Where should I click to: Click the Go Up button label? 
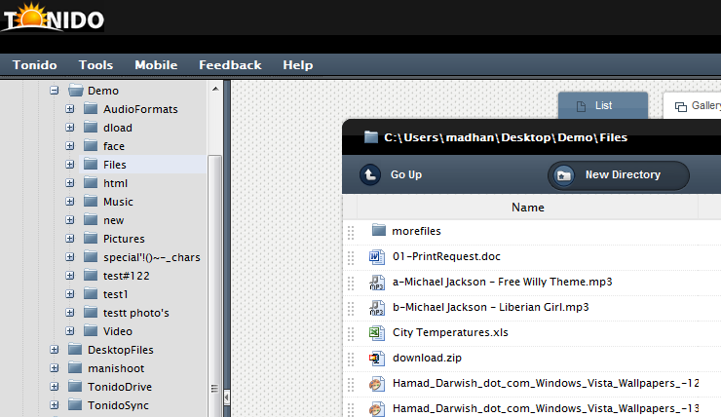click(406, 174)
